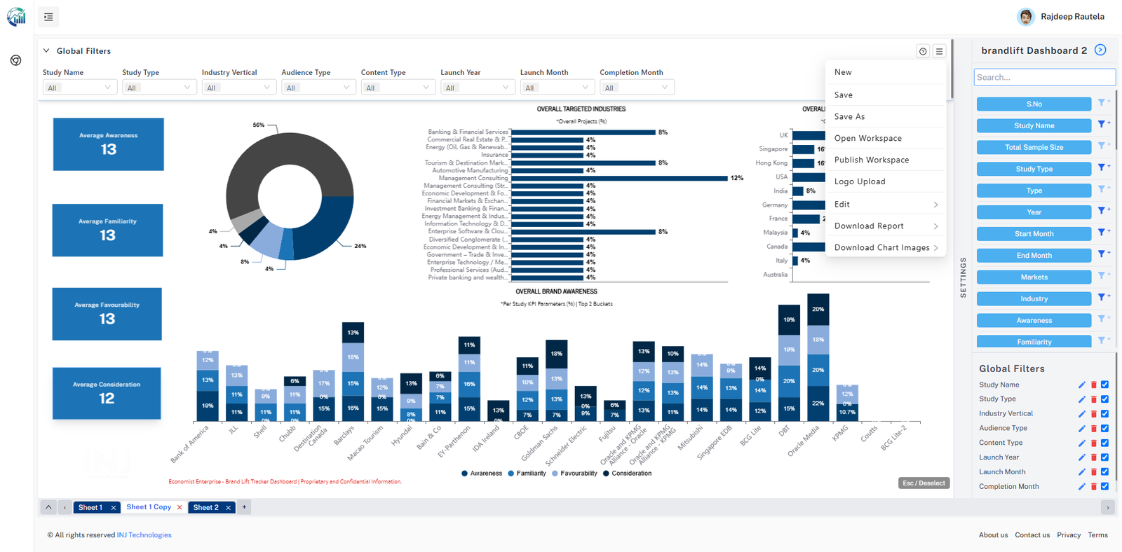The width and height of the screenshot is (1122, 552).
Task: Open the Industry Vertical dropdown
Action: click(239, 88)
